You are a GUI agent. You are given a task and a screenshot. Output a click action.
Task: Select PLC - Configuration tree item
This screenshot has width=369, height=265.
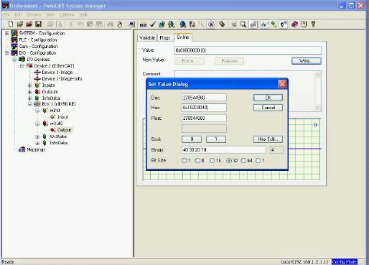(38, 39)
